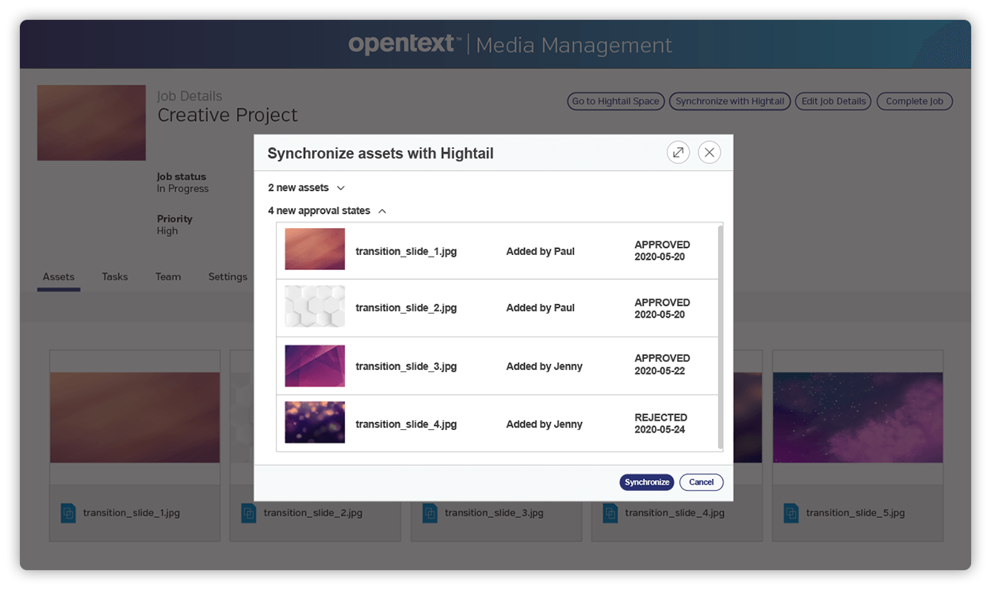Click file icon beside transition_slide_4.jpg
991x590 pixels.
tap(610, 513)
